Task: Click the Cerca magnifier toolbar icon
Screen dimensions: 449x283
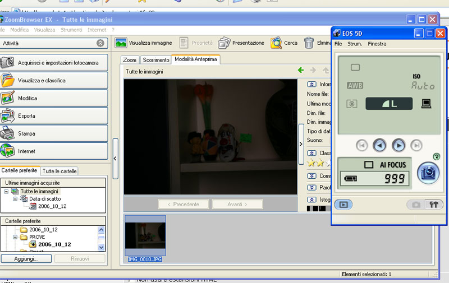Action: (x=276, y=43)
